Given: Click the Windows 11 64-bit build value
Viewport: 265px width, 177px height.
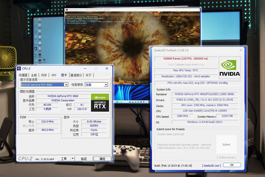Looking at the screenshot, I should (x=205, y=122).
